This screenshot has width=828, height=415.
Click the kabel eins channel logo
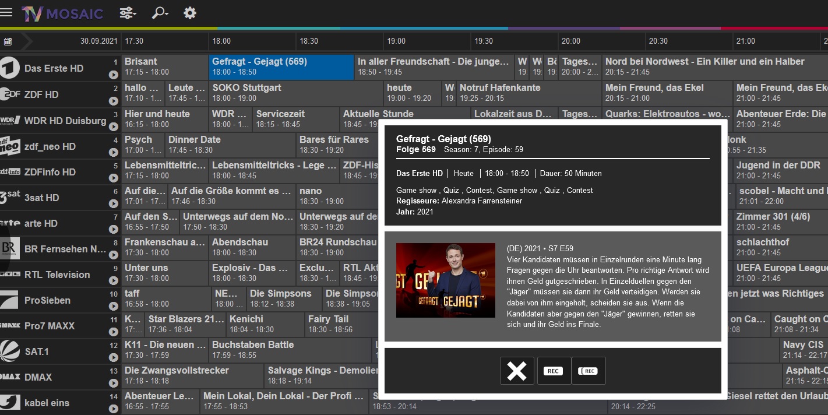click(x=10, y=403)
